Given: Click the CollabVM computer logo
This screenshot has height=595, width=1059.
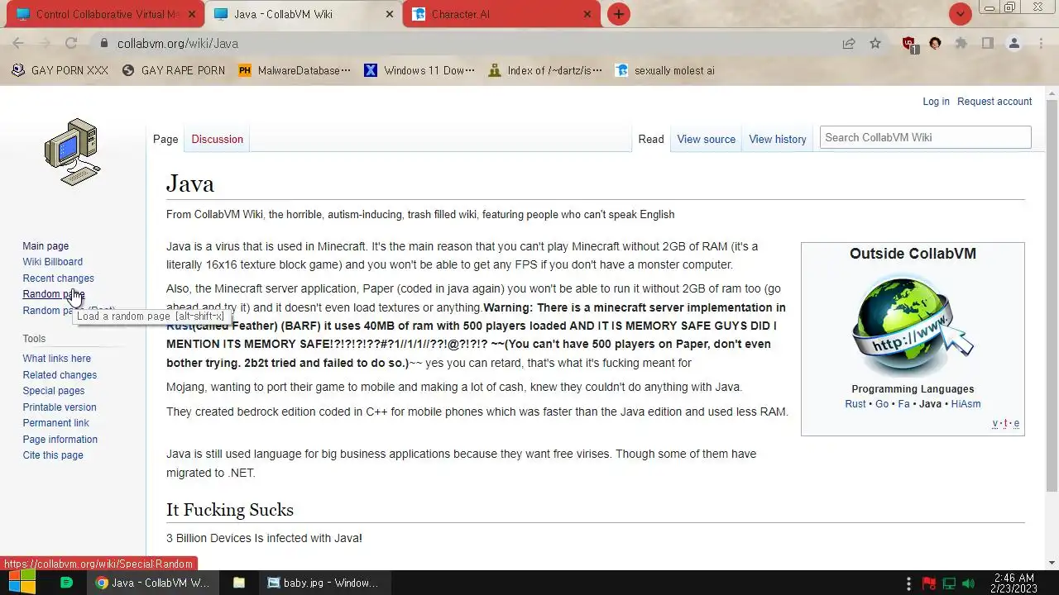Looking at the screenshot, I should (73, 152).
